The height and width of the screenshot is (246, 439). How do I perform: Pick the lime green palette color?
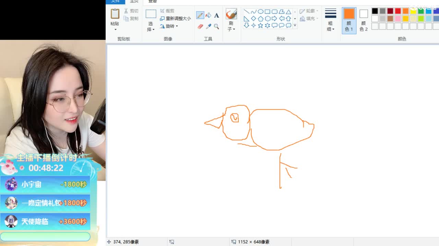(x=421, y=18)
